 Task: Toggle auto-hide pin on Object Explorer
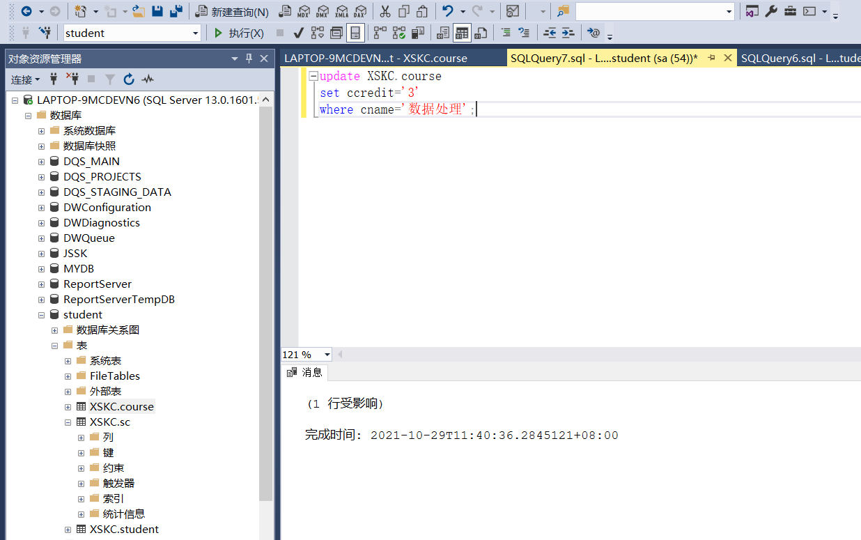pos(249,59)
